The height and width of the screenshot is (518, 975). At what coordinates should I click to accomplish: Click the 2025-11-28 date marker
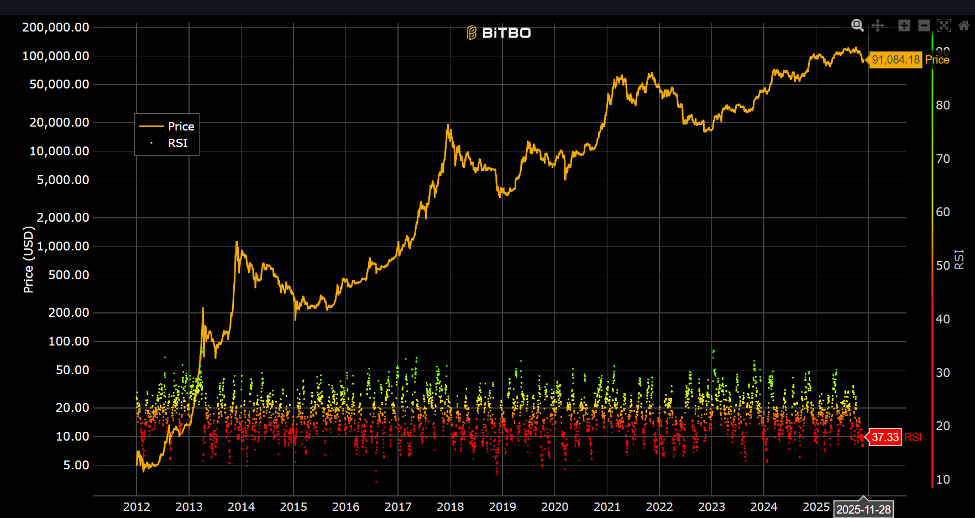pos(863,509)
